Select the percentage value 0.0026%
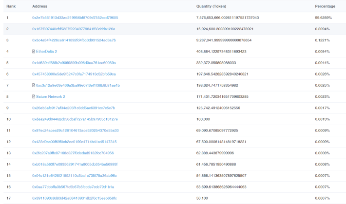Screen dimensions: 346x204 coord(323,74)
